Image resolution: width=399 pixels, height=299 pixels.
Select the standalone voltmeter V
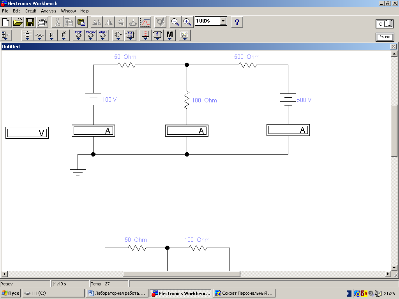(27, 133)
